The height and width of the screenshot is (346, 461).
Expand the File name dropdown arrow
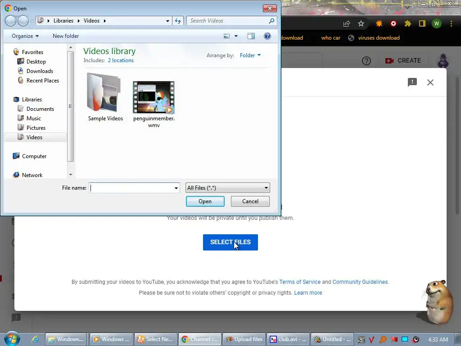pos(176,188)
